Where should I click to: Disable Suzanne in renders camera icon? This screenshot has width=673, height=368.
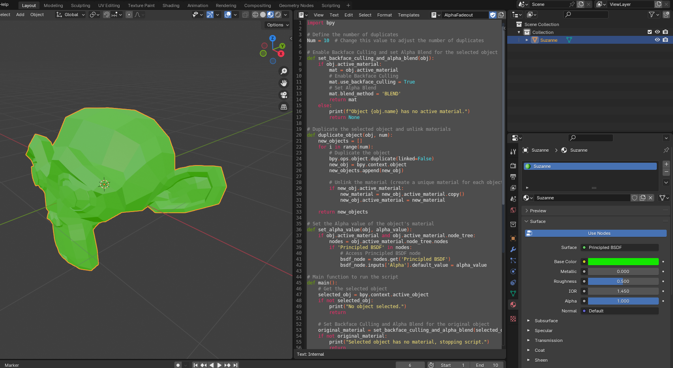click(x=666, y=40)
